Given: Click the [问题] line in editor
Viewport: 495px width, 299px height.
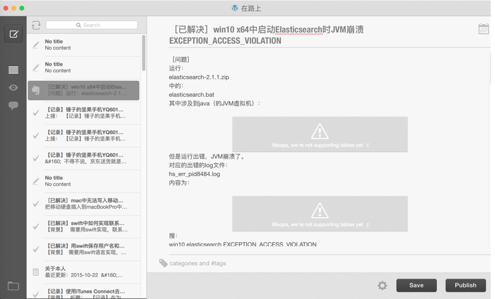Looking at the screenshot, I should pos(181,59).
